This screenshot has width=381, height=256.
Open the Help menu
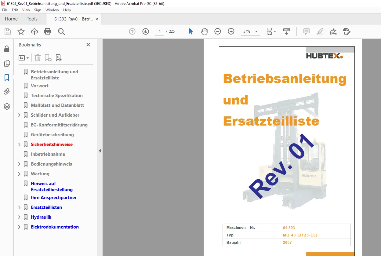(x=67, y=10)
